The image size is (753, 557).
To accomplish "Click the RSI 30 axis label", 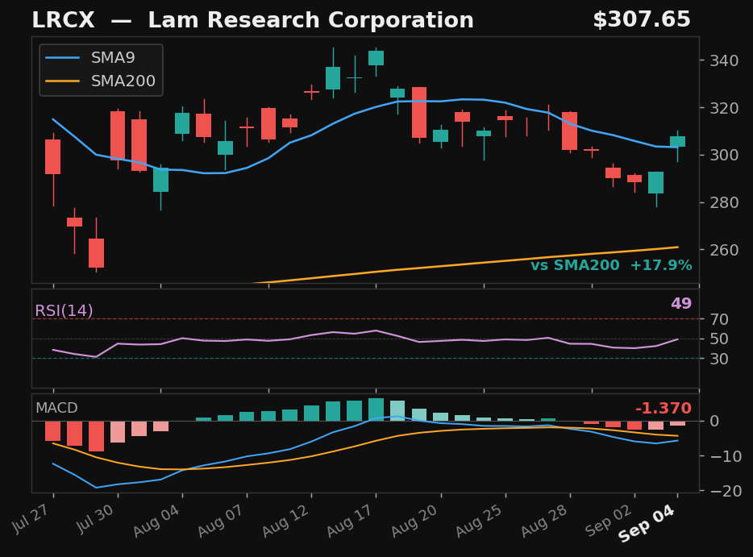I will point(719,358).
